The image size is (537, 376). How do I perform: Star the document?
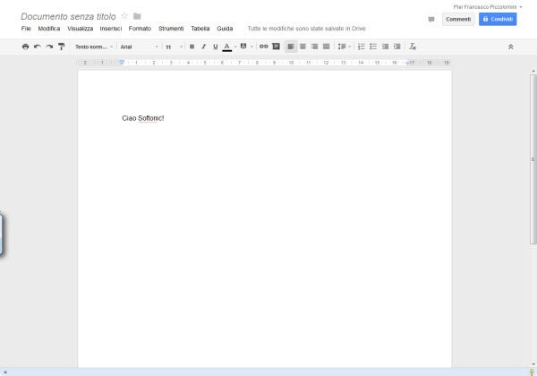[x=124, y=16]
